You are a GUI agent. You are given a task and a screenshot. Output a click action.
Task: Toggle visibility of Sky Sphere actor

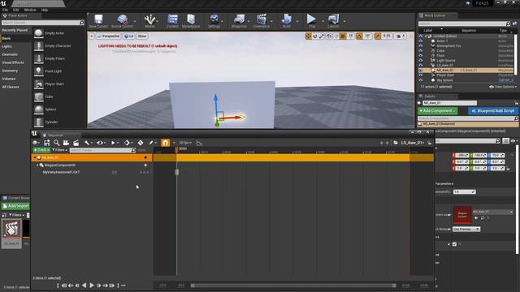tap(421, 80)
